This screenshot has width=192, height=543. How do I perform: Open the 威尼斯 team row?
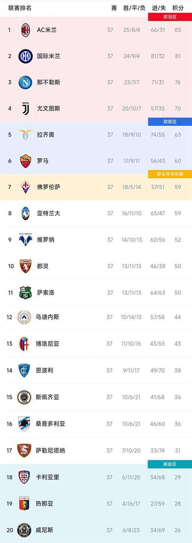coord(96,530)
